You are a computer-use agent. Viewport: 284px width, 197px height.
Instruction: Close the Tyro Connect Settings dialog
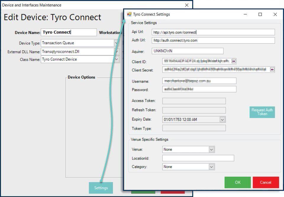click(275, 14)
